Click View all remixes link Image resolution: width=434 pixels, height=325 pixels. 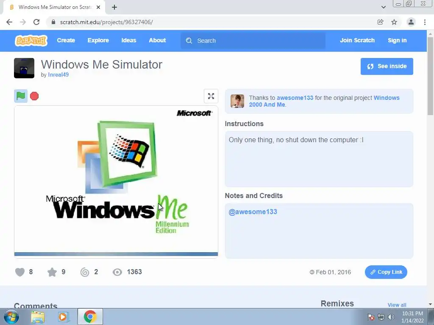pos(397,305)
